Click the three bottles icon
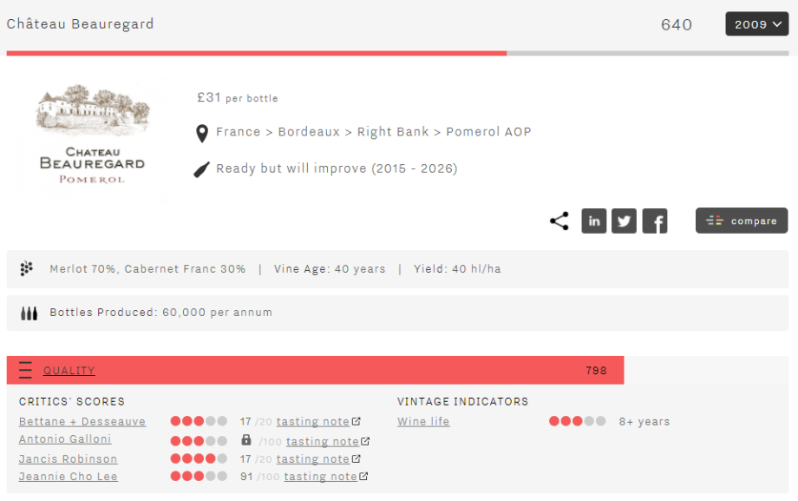The image size is (798, 501). click(x=29, y=313)
